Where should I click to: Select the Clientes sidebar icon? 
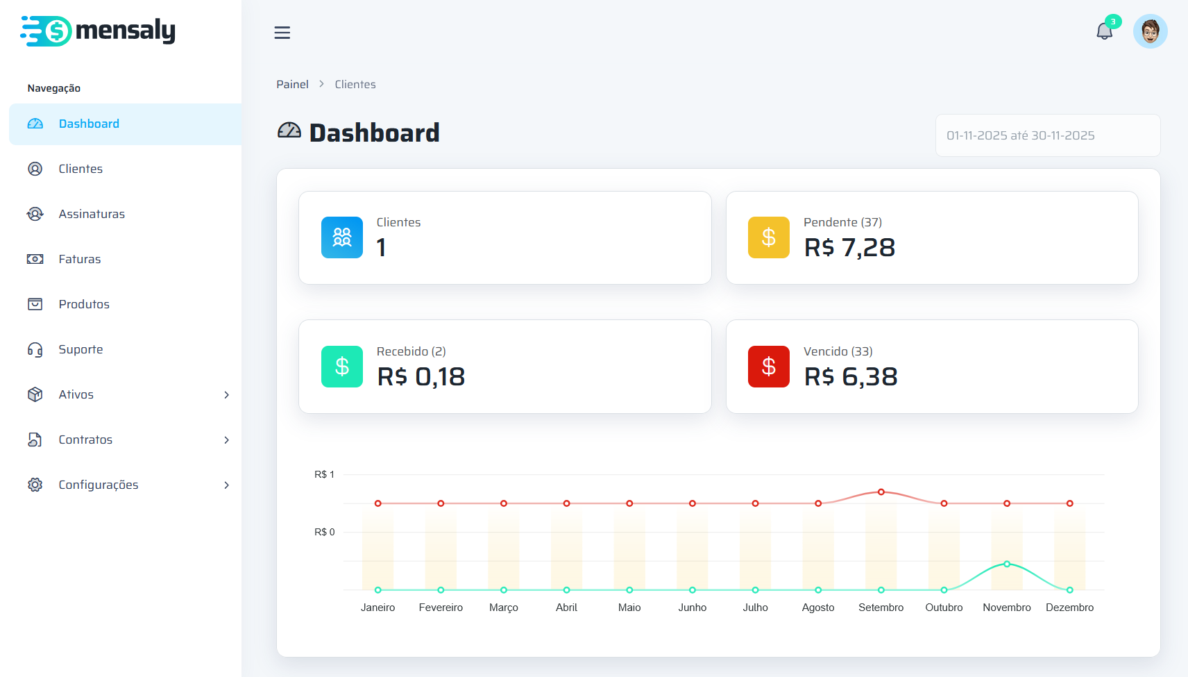pyautogui.click(x=35, y=169)
